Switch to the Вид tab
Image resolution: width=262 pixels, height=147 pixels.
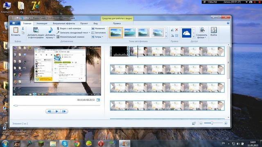click(95, 24)
